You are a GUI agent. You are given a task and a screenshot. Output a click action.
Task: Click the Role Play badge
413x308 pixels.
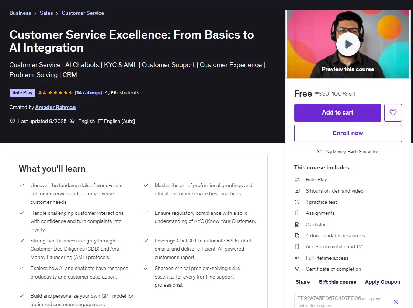[x=22, y=93]
